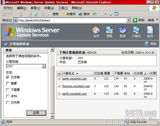Go forward with the forward arrow icon
The image size is (160, 126).
point(21,14)
